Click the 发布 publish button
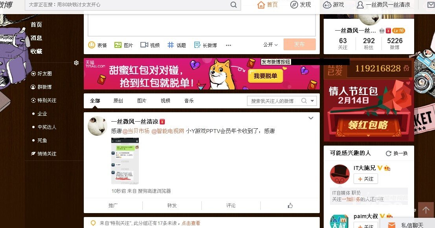 pos(299,44)
